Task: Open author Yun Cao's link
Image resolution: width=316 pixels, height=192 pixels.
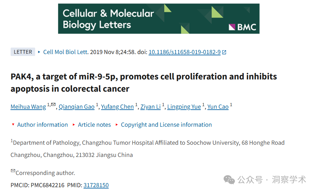Action: [x=218, y=106]
